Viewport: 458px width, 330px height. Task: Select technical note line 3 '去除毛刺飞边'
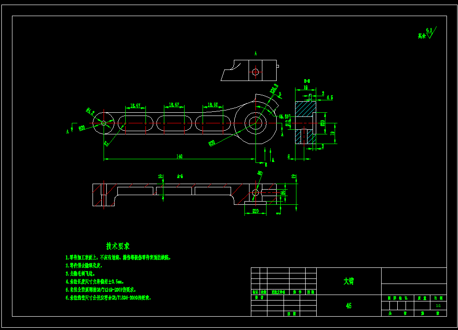[x=81, y=274]
